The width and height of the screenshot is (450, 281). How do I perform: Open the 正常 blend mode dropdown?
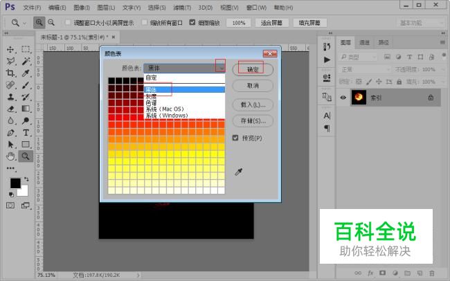tap(365, 69)
